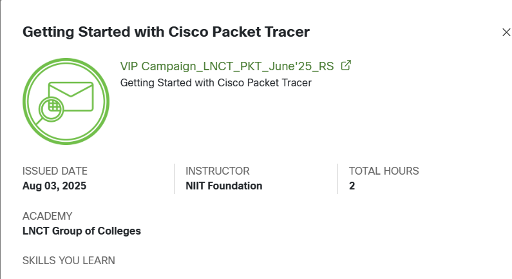Click the envelope shape inside the badge
This screenshot has width=512, height=279.
(72, 94)
